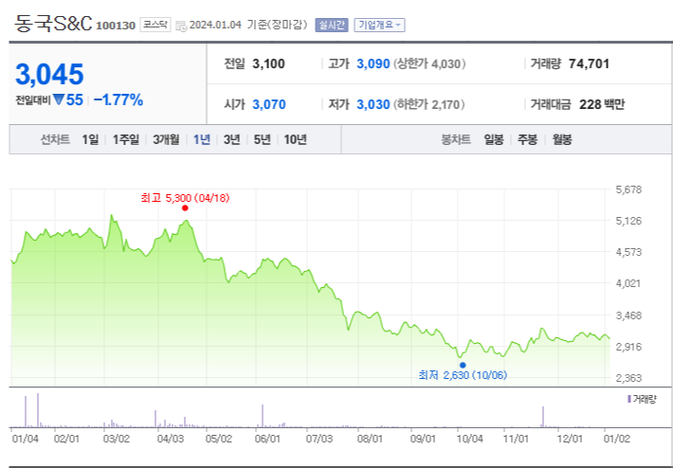Viewport: 673px width, 468px height.
Task: Select the 5년 line chart tab
Action: pyautogui.click(x=262, y=139)
